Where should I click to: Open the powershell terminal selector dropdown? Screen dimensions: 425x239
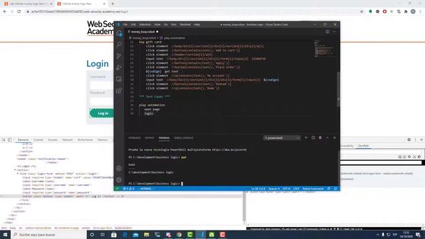[x=282, y=138]
